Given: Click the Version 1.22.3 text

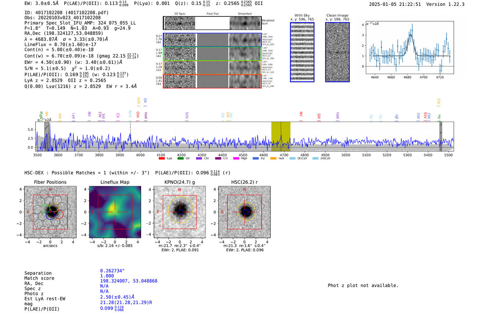Looking at the screenshot, I should [445, 4].
